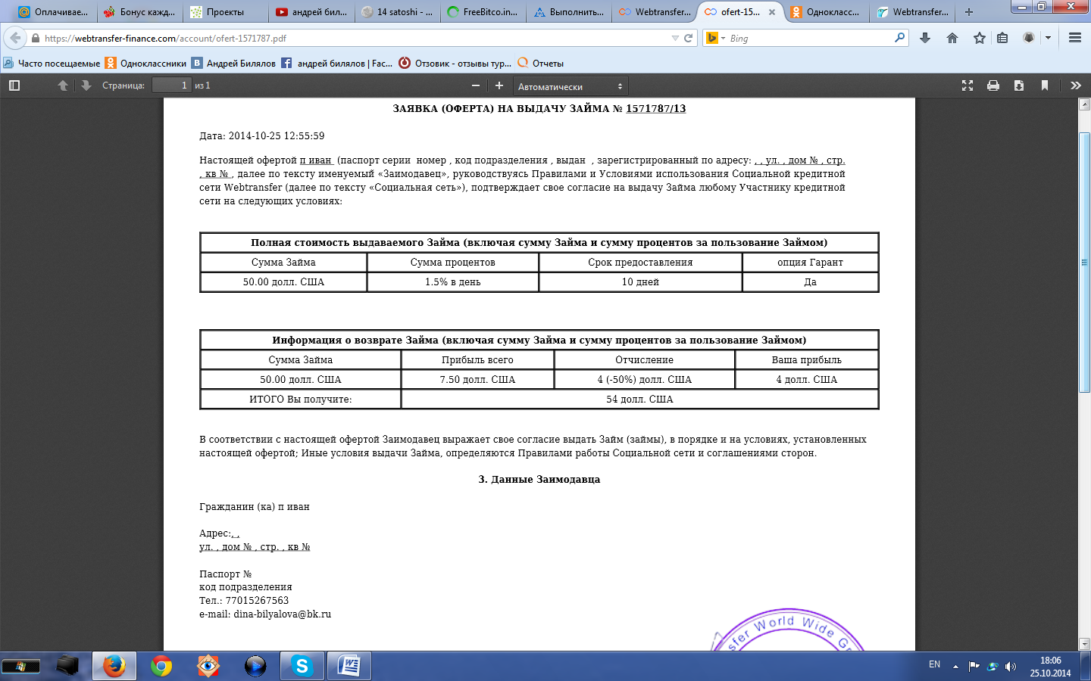Open the Автоматически zoom dropdown

coord(571,86)
